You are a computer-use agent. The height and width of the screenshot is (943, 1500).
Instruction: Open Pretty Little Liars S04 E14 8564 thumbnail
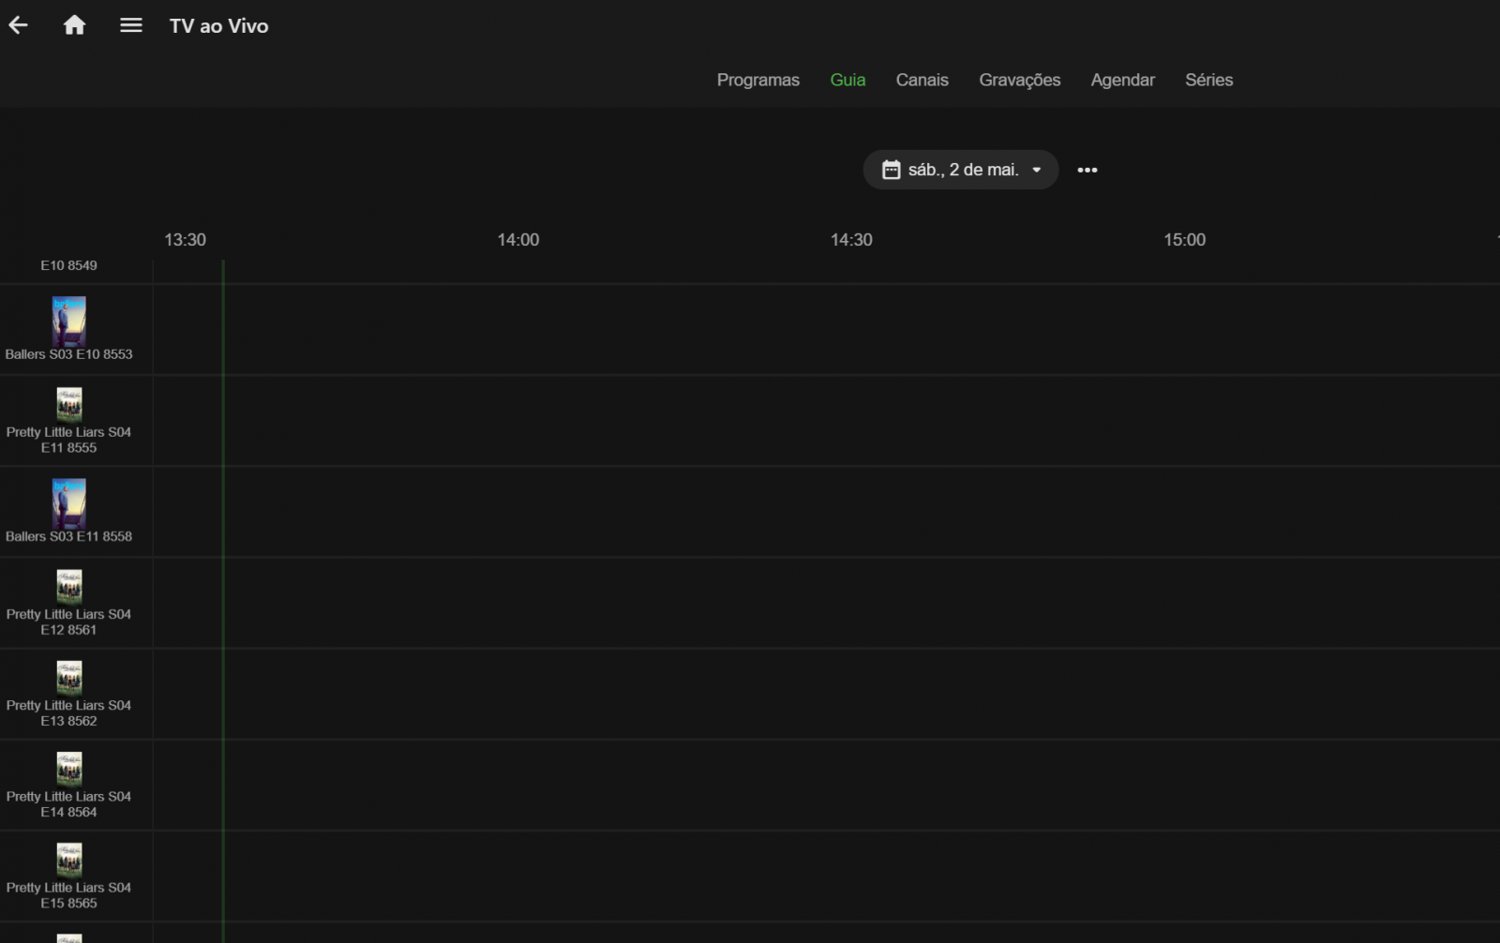68,769
